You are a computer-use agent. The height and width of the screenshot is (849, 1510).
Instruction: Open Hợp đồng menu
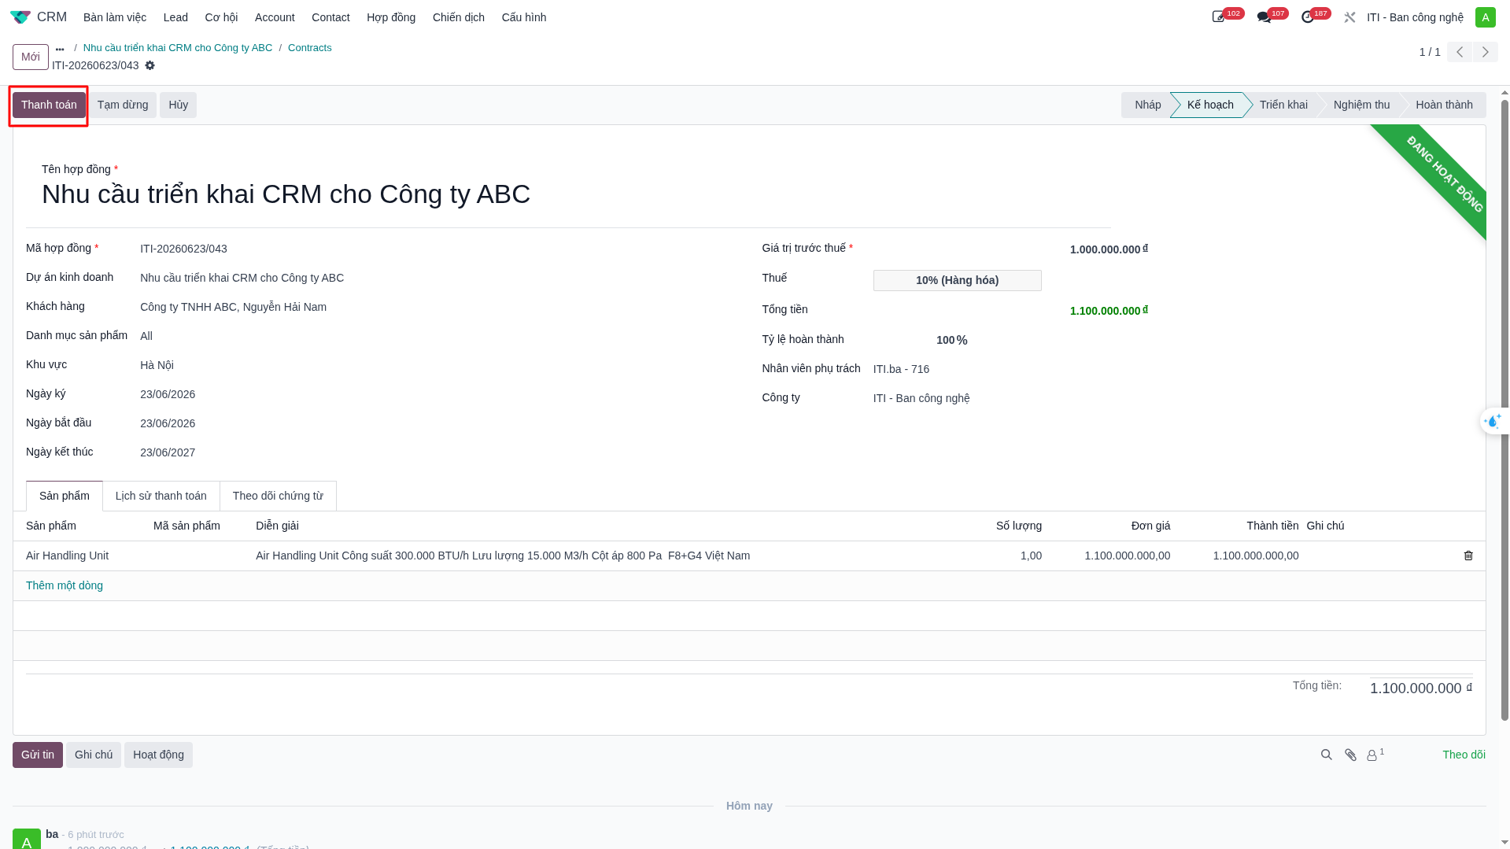391,17
